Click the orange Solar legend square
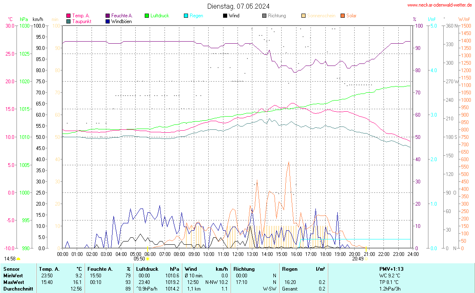The height and width of the screenshot is (293, 475). pos(343,16)
